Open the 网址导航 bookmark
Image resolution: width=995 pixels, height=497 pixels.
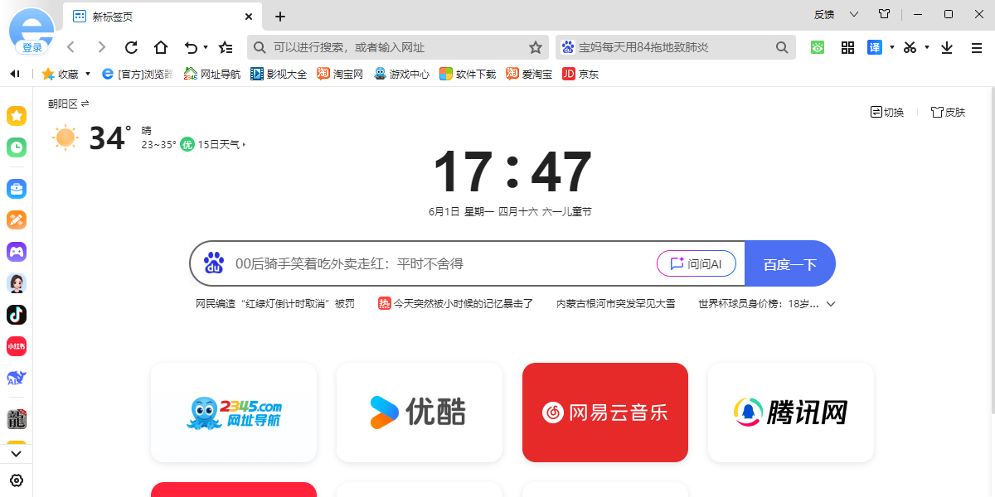[212, 74]
